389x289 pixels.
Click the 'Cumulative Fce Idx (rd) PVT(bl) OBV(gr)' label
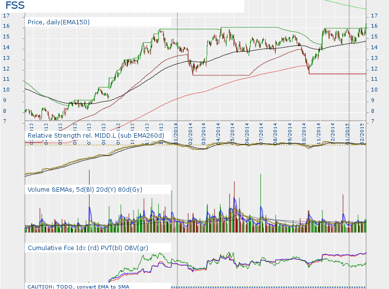click(88, 248)
